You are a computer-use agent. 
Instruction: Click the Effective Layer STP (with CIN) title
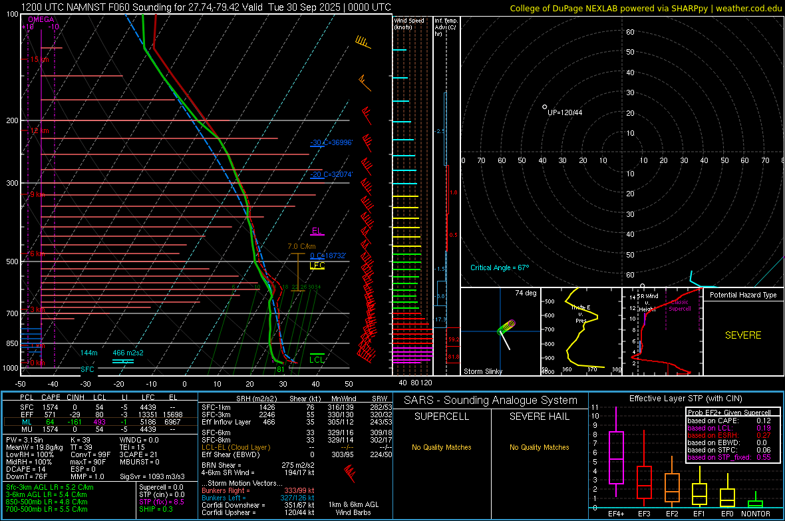pos(686,399)
